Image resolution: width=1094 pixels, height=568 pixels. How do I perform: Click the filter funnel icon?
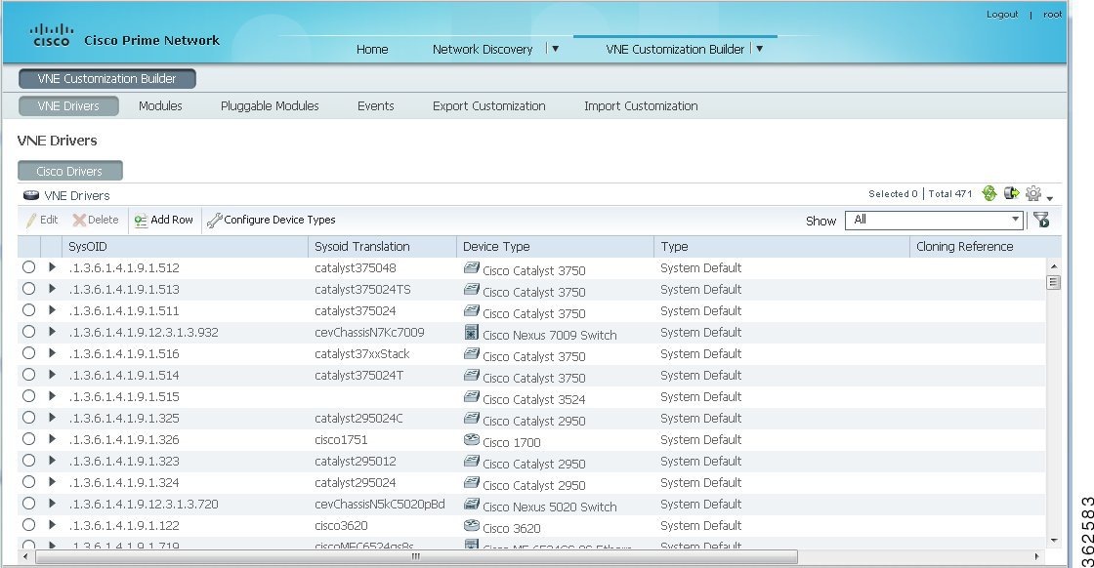1041,221
